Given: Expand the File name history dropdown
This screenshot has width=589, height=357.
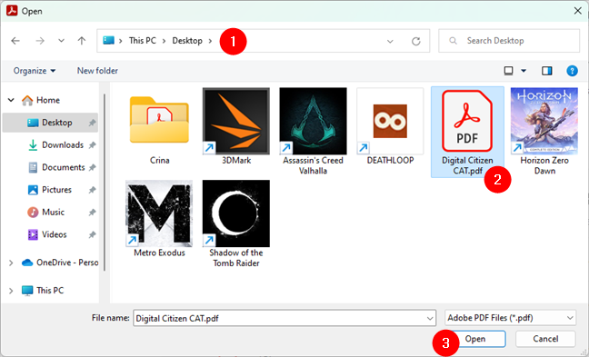Looking at the screenshot, I should pos(430,318).
